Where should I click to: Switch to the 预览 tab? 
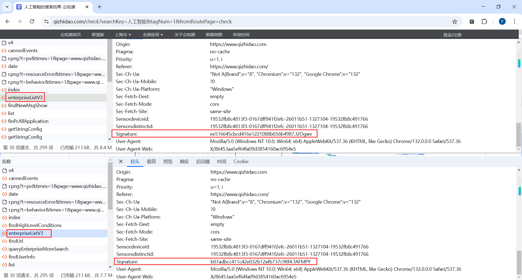pyautogui.click(x=168, y=161)
